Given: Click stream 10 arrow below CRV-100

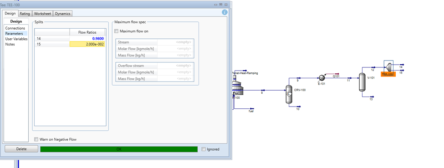Looking at the screenshot, I should coord(298,107).
